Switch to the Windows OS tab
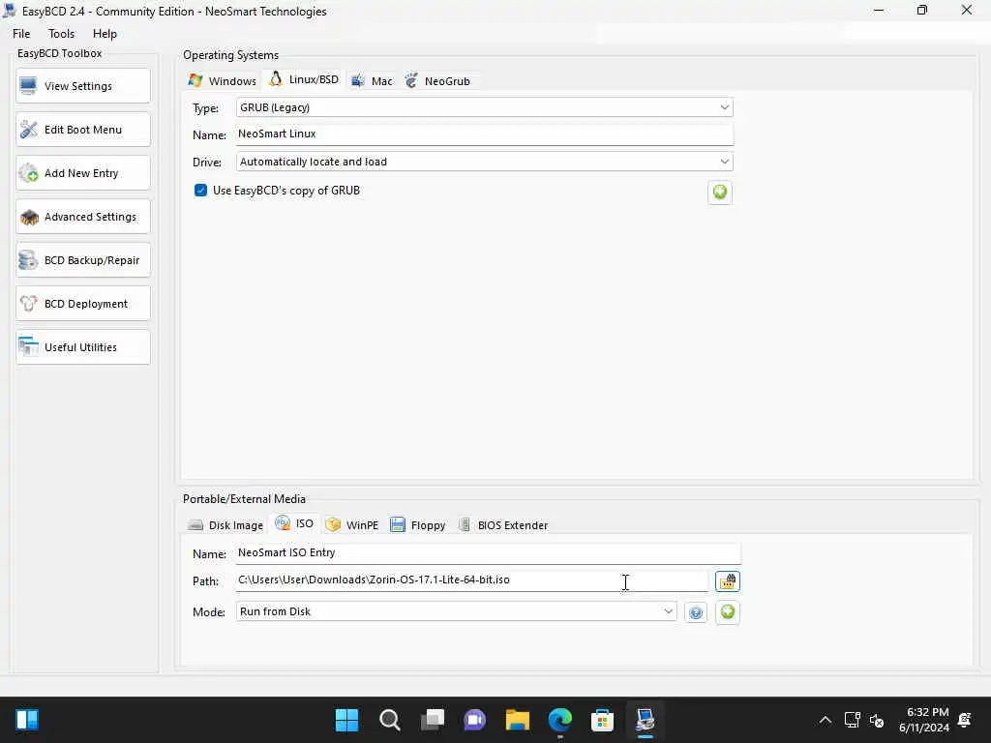Image resolution: width=991 pixels, height=743 pixels. (222, 81)
